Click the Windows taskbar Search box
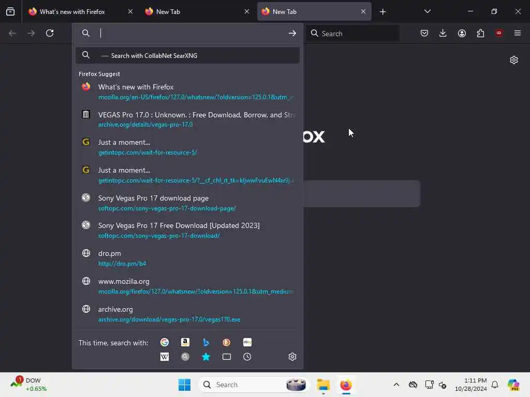The height and width of the screenshot is (397, 530). pyautogui.click(x=254, y=385)
